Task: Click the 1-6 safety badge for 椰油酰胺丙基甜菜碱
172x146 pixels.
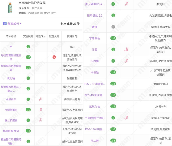Action: [28, 68]
